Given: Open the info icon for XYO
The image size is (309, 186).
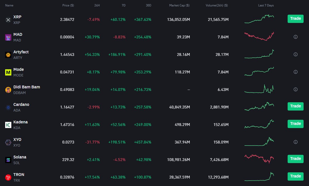Looking at the screenshot, I should click(x=296, y=142).
